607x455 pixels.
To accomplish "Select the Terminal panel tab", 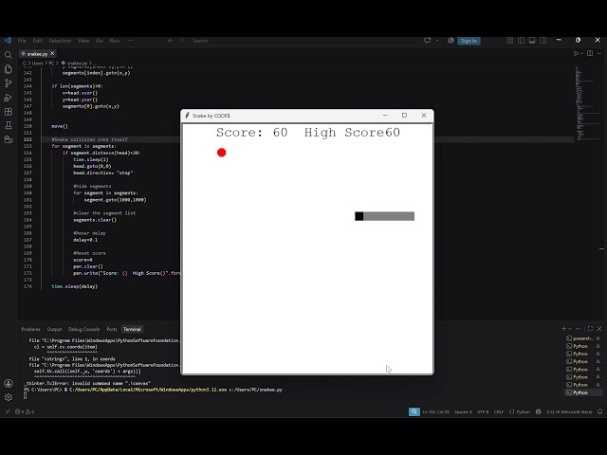I will 132,329.
